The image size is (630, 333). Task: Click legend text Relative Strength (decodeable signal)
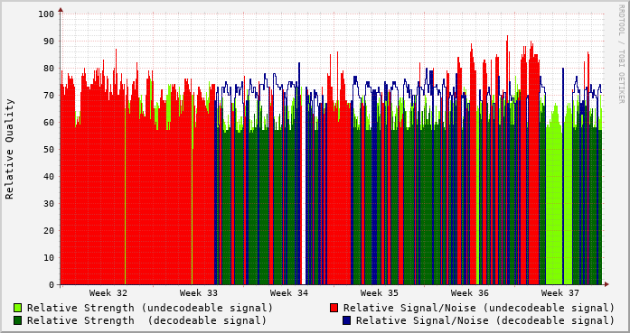point(146,320)
